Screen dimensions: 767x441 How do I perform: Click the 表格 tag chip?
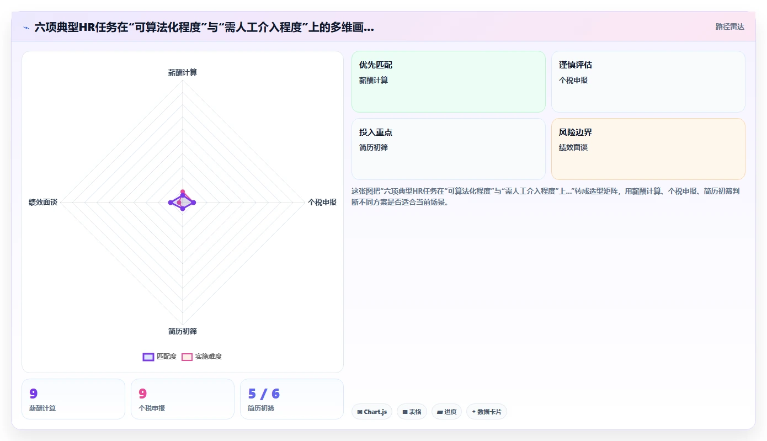(412, 412)
